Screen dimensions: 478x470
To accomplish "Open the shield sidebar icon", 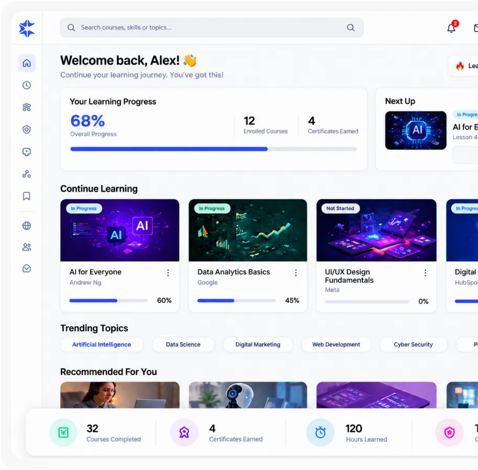I will tap(27, 130).
